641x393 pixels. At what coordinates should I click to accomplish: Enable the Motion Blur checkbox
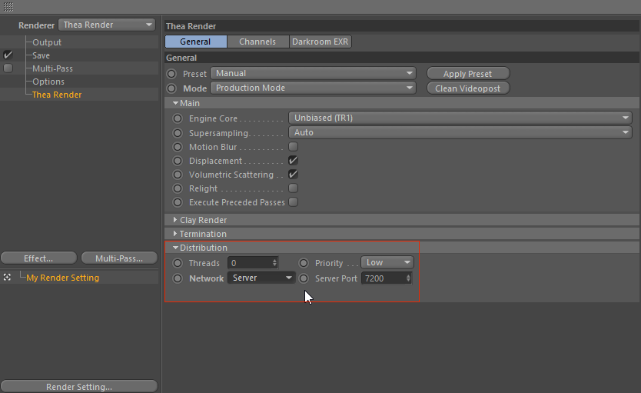pyautogui.click(x=293, y=147)
